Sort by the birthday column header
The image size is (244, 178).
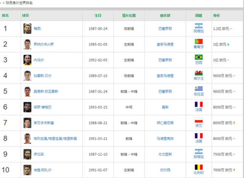tap(98, 16)
